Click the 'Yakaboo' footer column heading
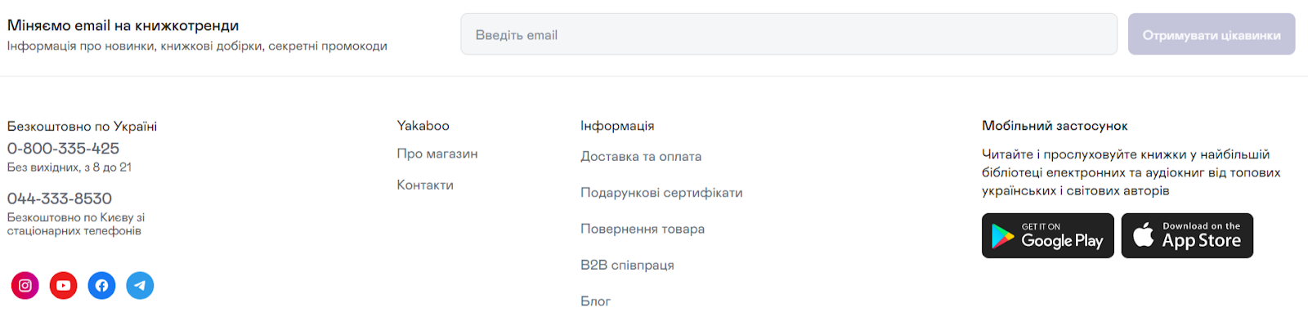 [423, 126]
